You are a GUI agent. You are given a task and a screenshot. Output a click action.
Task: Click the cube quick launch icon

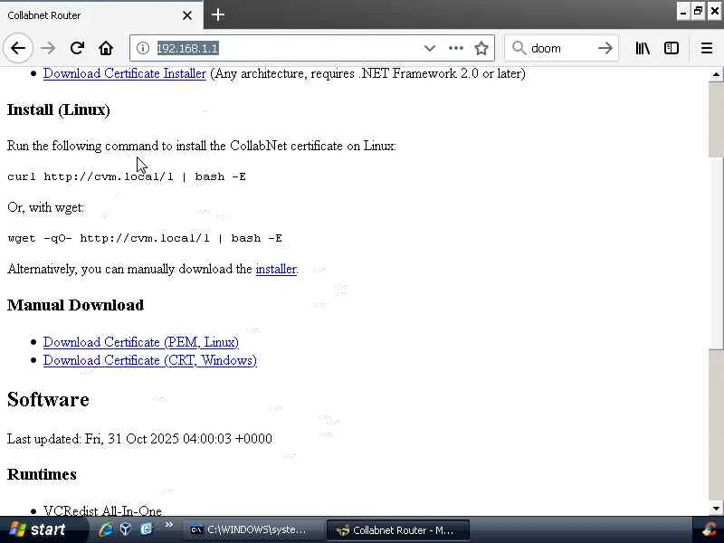point(126,529)
